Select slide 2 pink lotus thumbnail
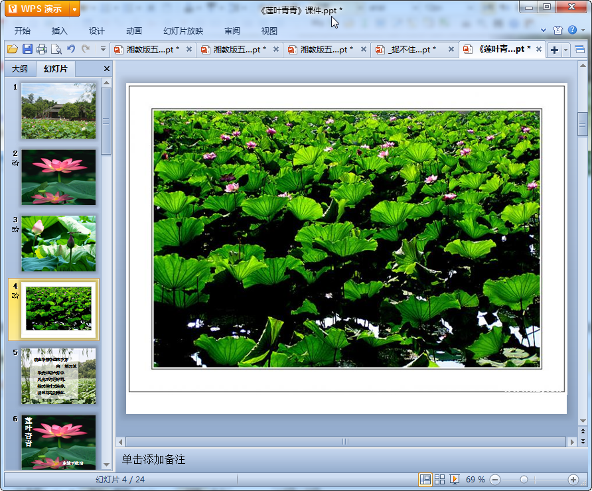Screen dimensions: 592x491 pos(58,177)
